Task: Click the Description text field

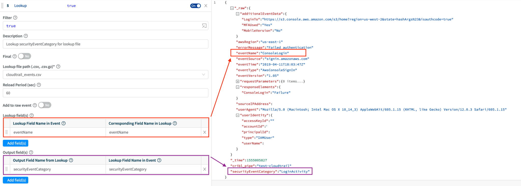Action: 105,44
